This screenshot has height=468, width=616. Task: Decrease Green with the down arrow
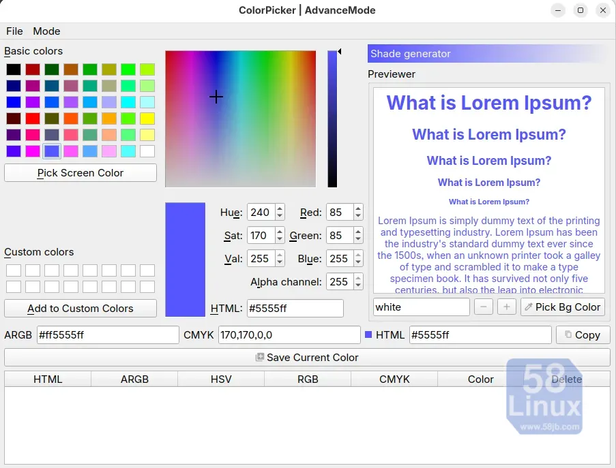(x=358, y=239)
